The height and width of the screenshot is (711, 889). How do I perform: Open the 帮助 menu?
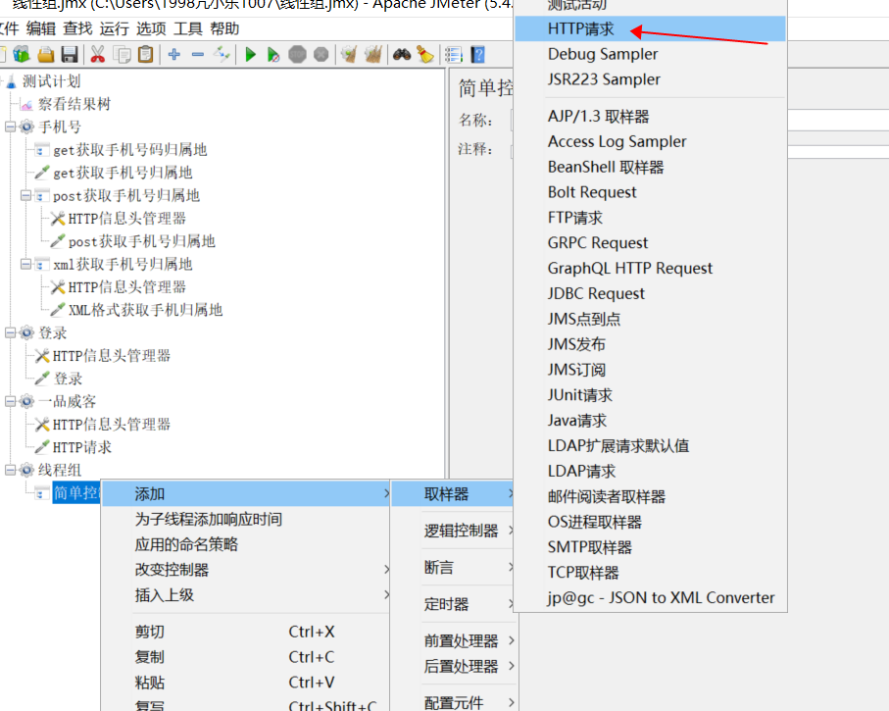pyautogui.click(x=224, y=28)
